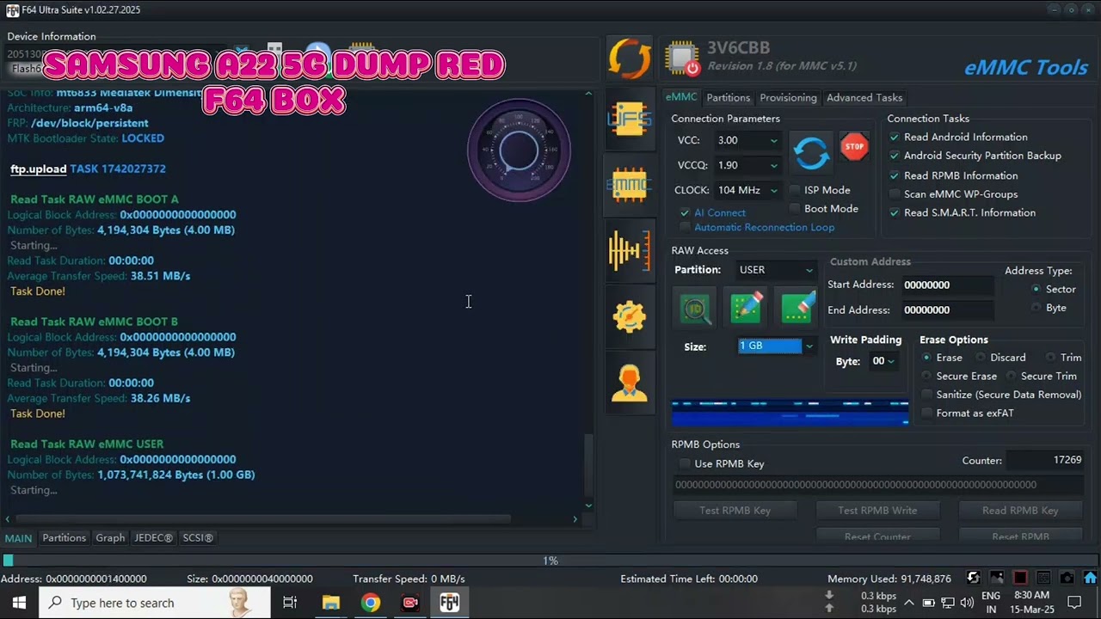Viewport: 1101px width, 619px height.
Task: Click the Start Address input field
Action: pos(947,285)
